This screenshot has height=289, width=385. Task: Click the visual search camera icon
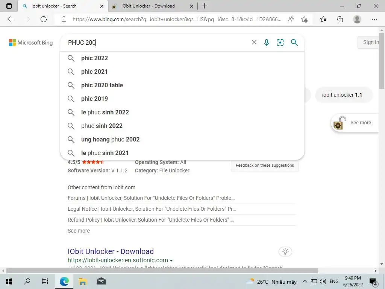click(280, 43)
